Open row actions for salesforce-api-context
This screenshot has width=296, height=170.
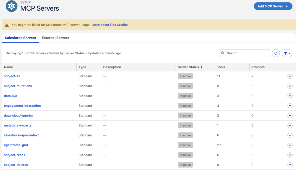pos(290,135)
